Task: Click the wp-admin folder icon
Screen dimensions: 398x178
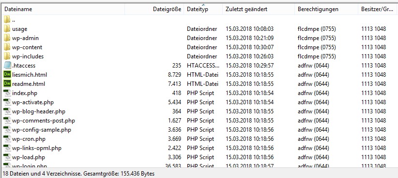Action: click(x=7, y=38)
